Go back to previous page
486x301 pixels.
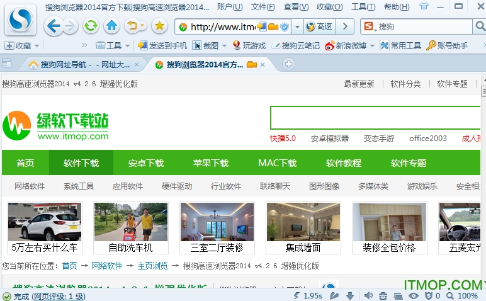[54, 26]
